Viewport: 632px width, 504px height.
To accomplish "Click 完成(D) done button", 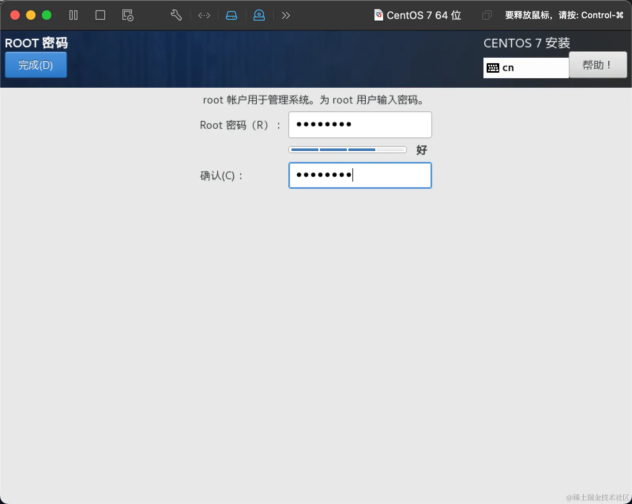I will click(36, 65).
